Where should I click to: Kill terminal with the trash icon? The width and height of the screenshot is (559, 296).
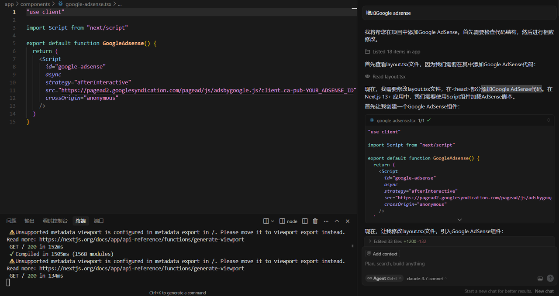click(x=315, y=221)
